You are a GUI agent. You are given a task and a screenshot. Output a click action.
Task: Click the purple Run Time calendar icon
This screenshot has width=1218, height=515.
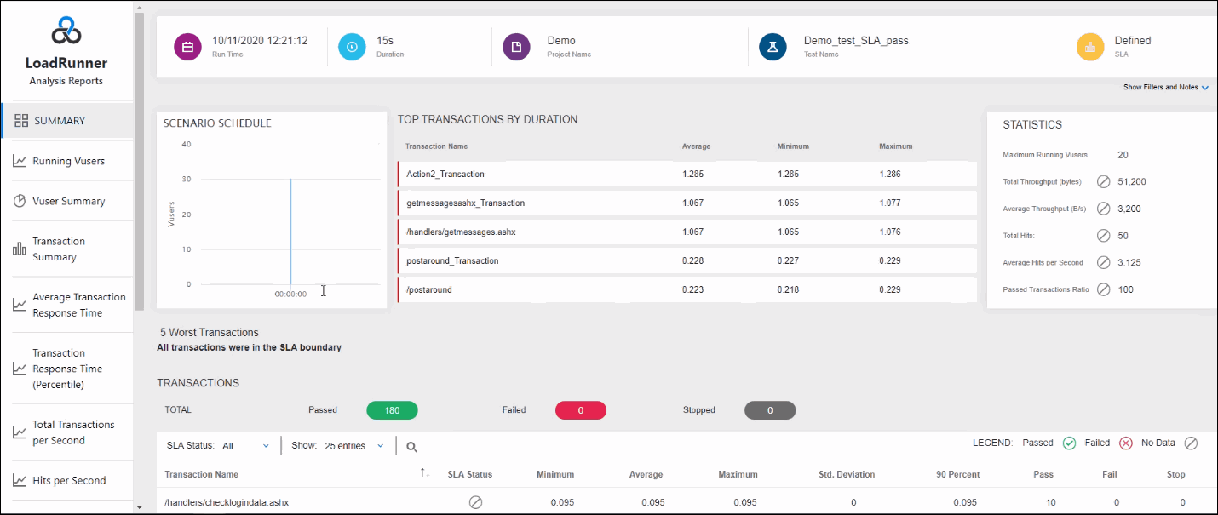pyautogui.click(x=187, y=47)
